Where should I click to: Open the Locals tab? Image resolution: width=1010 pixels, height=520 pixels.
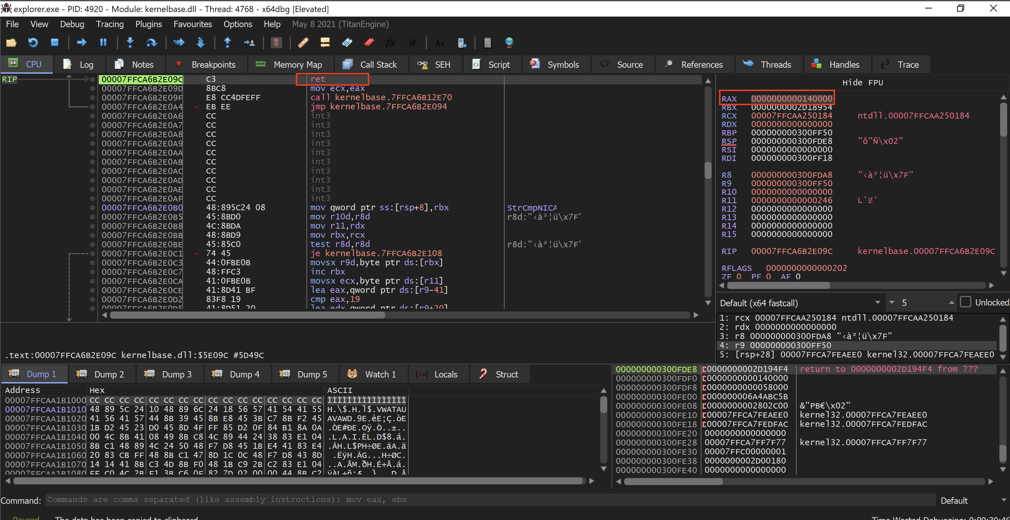[438, 375]
